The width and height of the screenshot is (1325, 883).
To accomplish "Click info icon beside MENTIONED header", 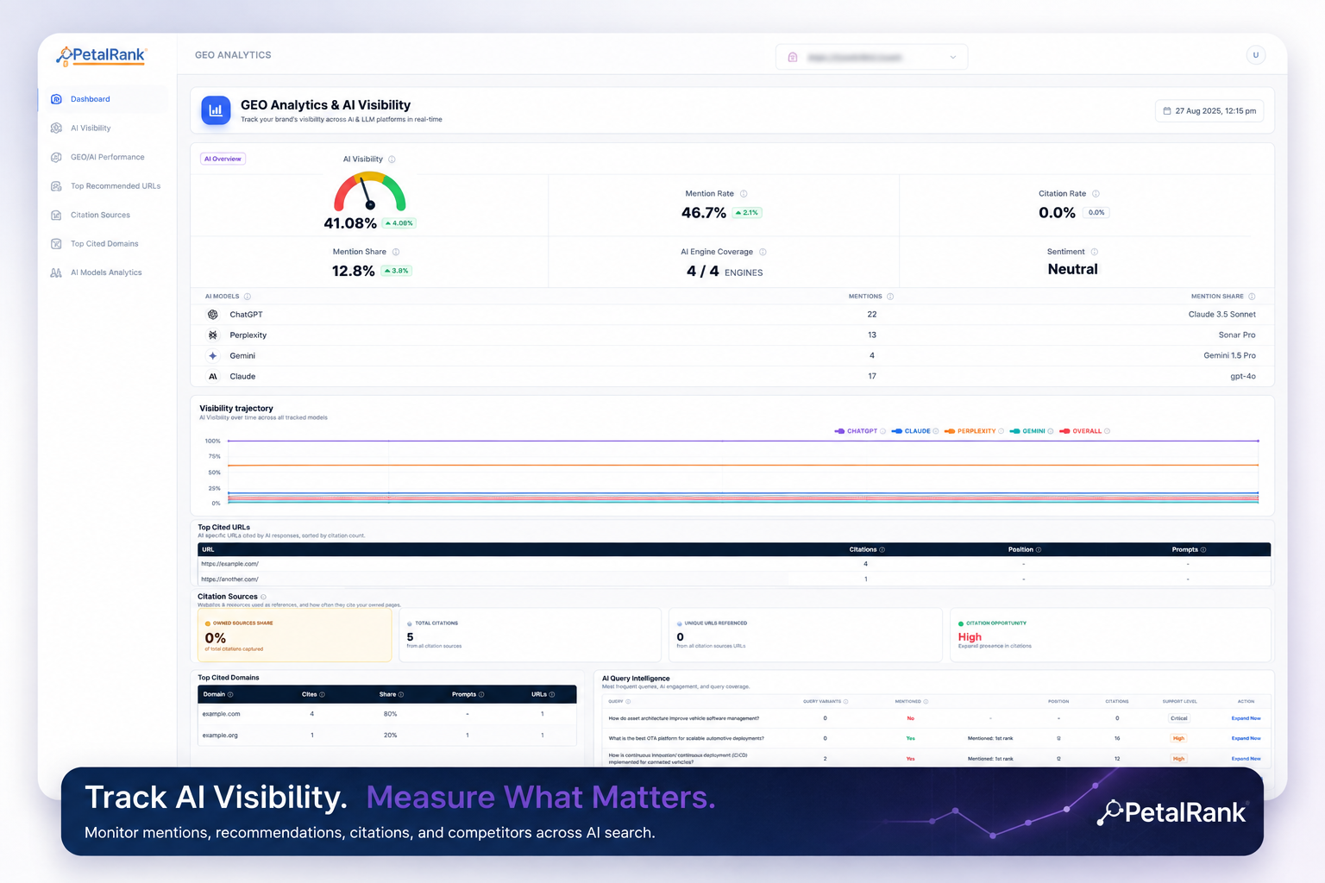I will tap(926, 702).
